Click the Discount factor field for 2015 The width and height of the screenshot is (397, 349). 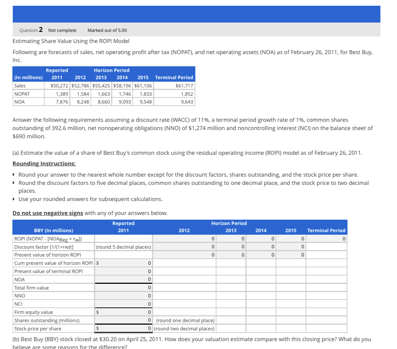291,247
